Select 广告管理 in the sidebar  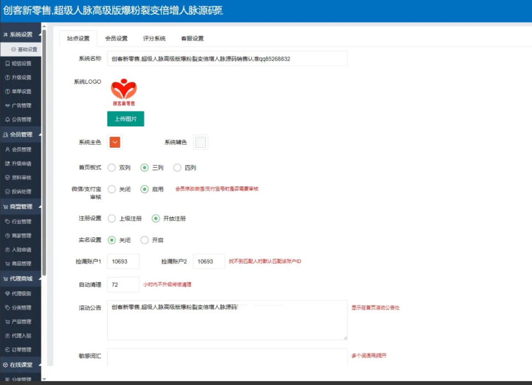[x=21, y=105]
